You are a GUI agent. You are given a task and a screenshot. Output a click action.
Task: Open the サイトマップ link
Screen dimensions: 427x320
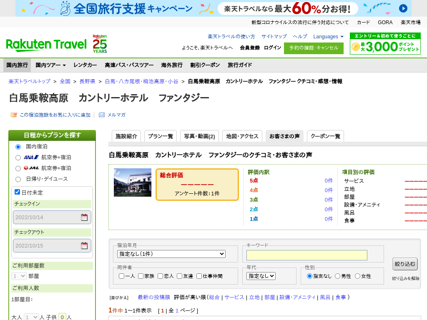274,37
